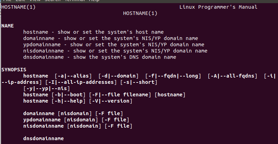
Task: Click the SYNOPSIS section heading
Action: pyautogui.click(x=14, y=70)
